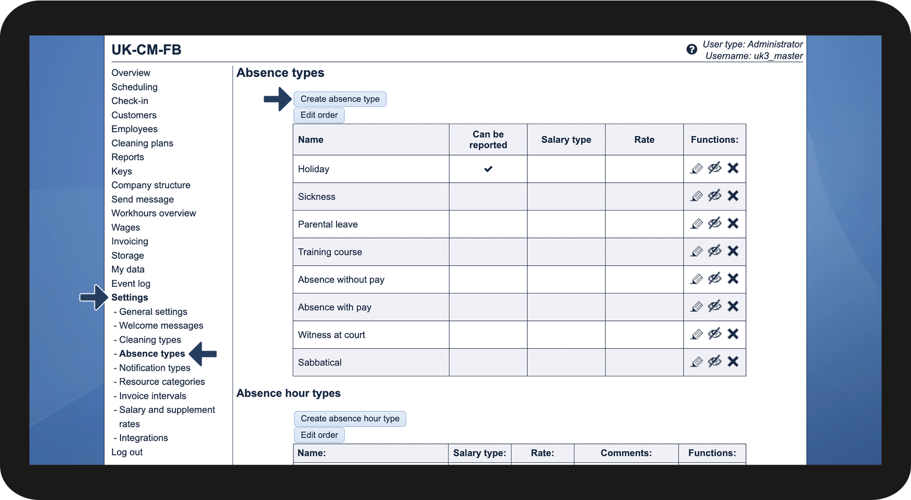Screen dimensions: 911x500
Task: Click the Create absence hour type button
Action: [x=350, y=419]
